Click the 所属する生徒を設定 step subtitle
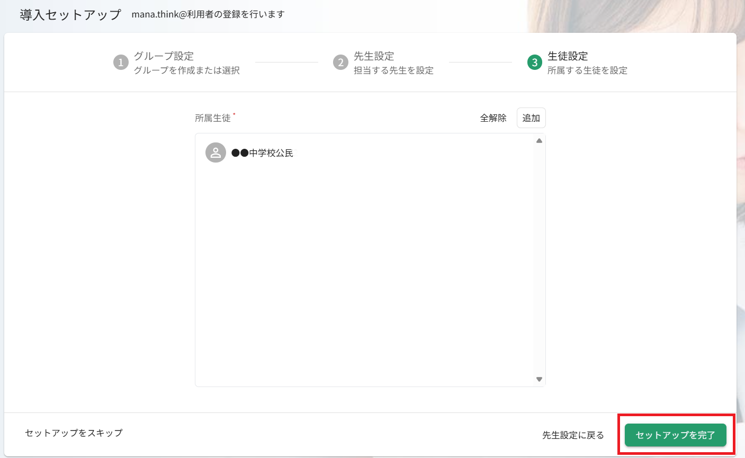The image size is (745, 458). pos(587,70)
